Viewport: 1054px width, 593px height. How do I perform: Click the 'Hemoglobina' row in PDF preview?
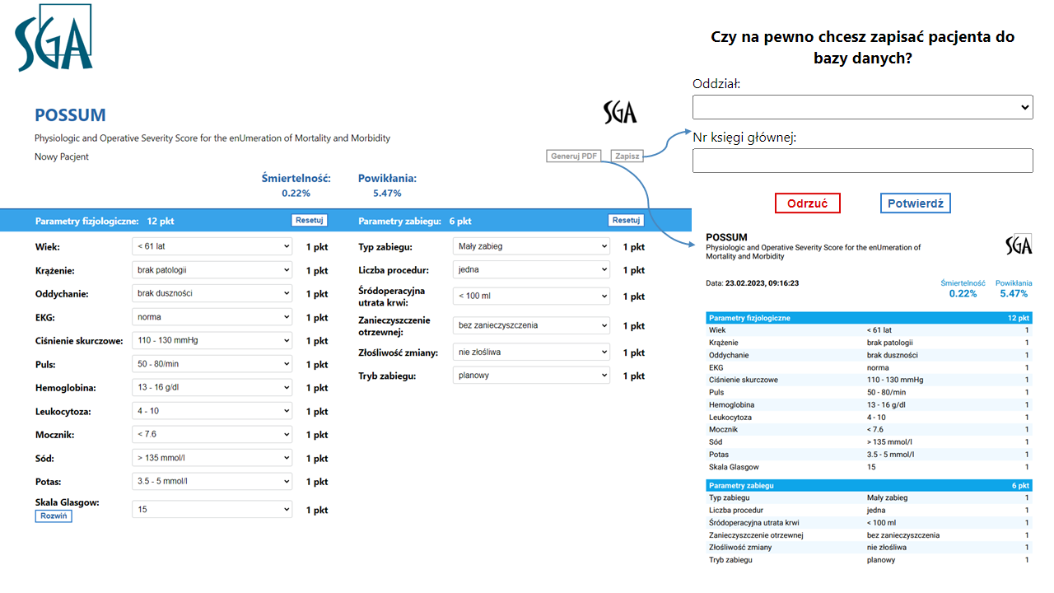tap(869, 405)
